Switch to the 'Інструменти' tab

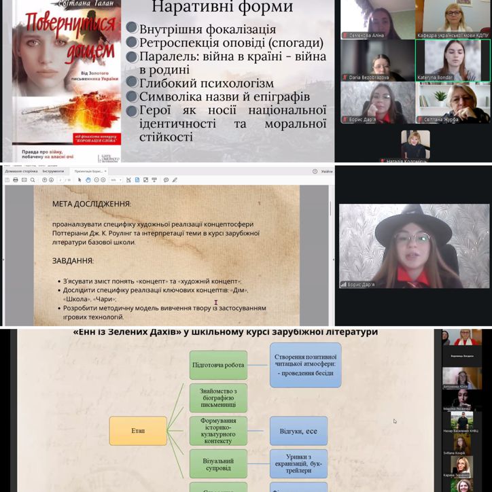53,171
